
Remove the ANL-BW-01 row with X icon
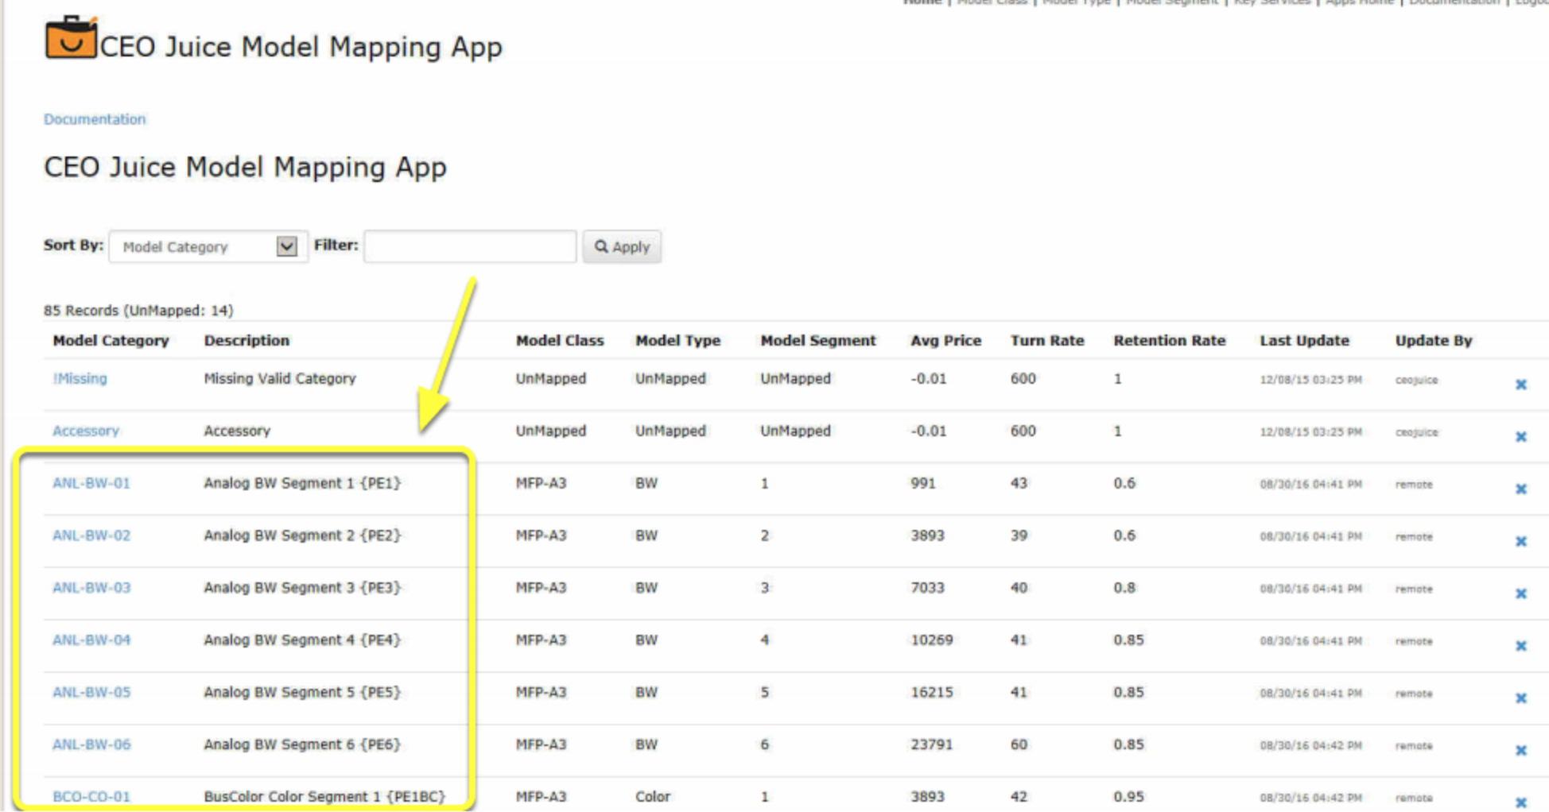(1520, 489)
